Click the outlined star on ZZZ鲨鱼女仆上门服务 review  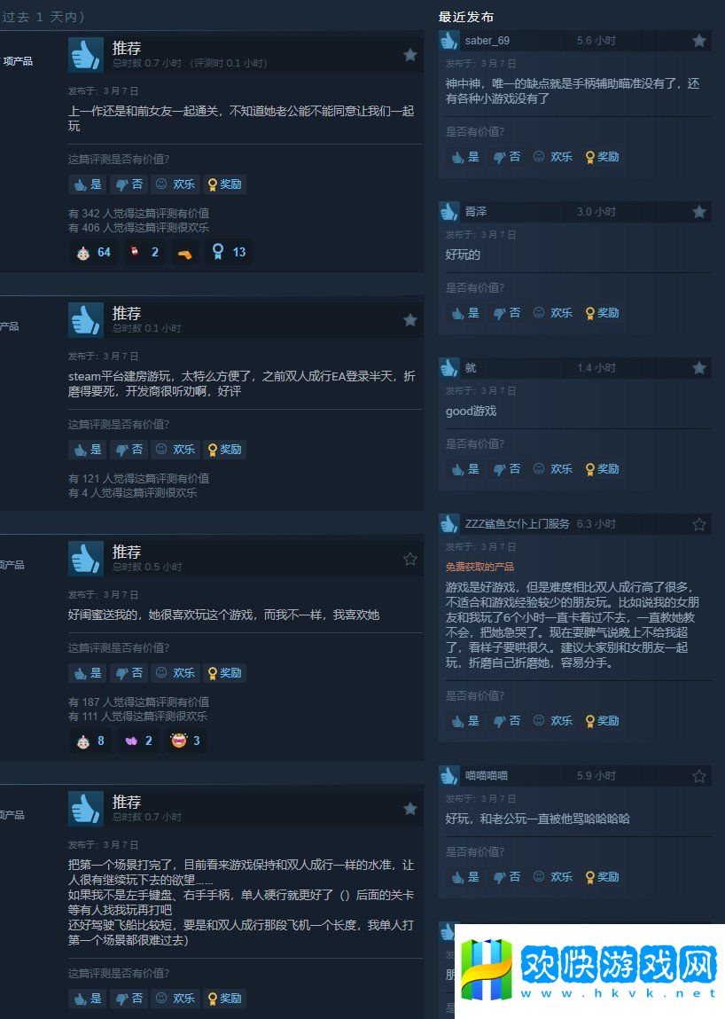(699, 524)
